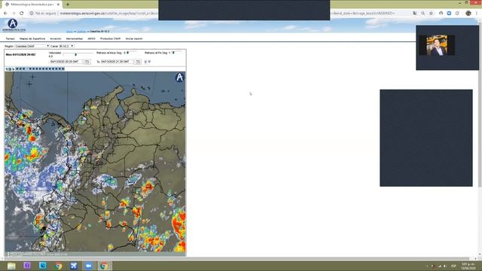Click the horizontal page scrollbar
482x271 pixels.
tap(235, 259)
